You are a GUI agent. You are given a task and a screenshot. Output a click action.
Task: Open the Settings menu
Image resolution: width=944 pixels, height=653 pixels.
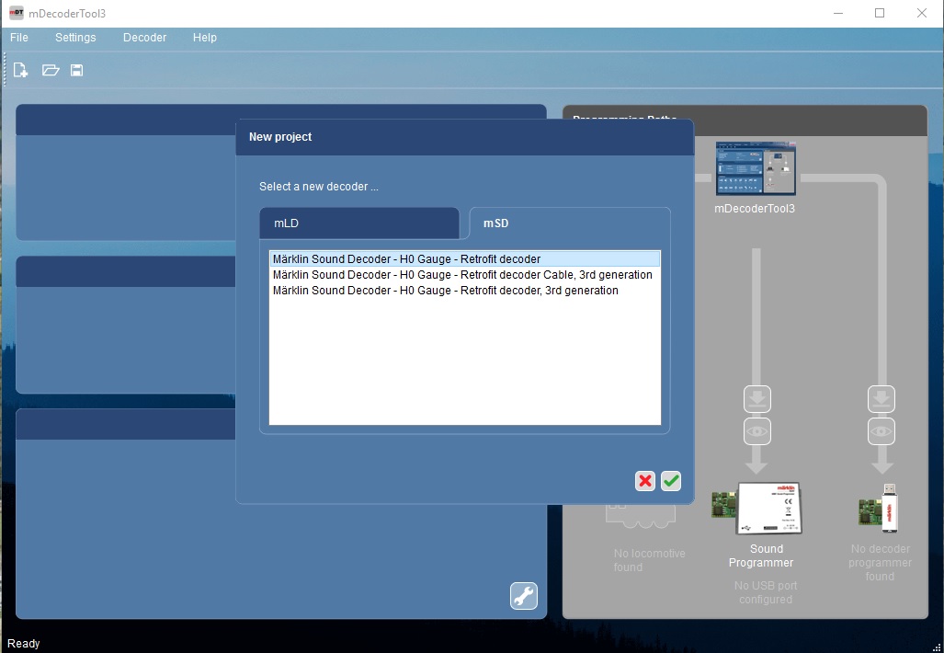tap(75, 38)
